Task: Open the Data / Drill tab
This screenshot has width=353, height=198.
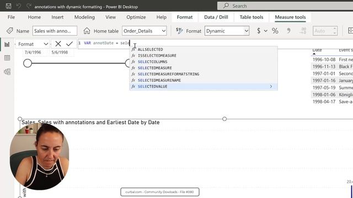Action: tap(216, 17)
